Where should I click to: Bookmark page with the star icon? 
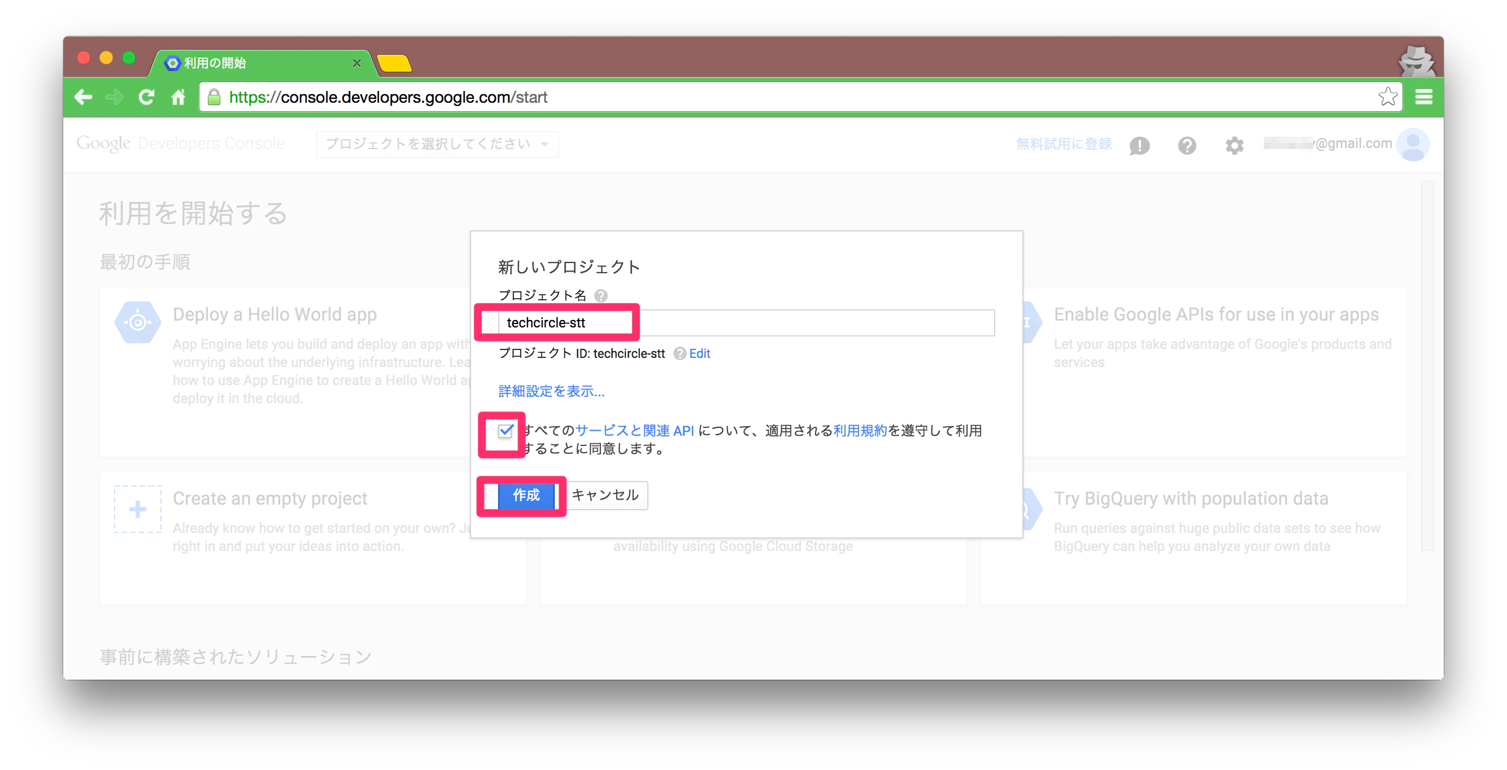pyautogui.click(x=1388, y=97)
